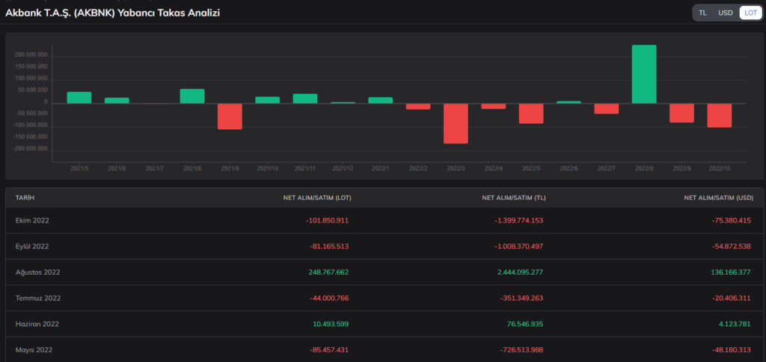Click the green 2021/11 chart bar

305,99
